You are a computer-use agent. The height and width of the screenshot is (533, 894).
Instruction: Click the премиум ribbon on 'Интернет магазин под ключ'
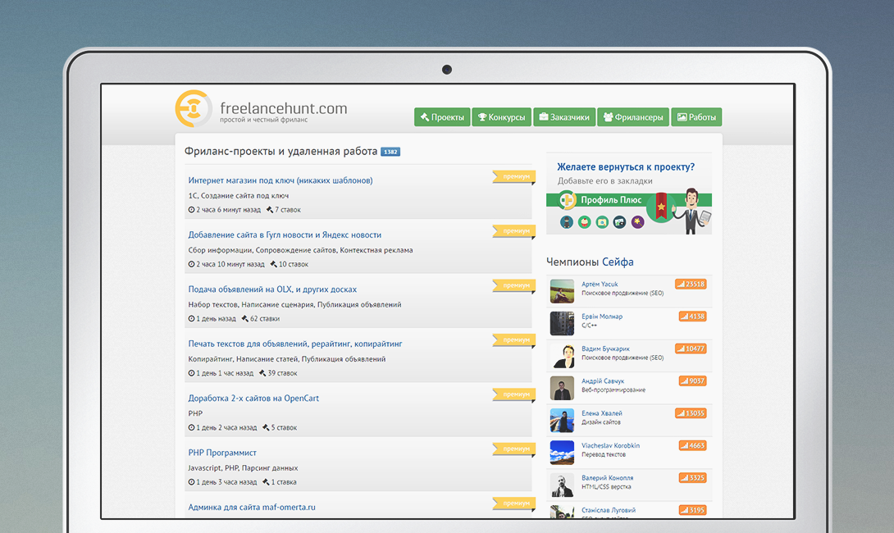tap(513, 177)
